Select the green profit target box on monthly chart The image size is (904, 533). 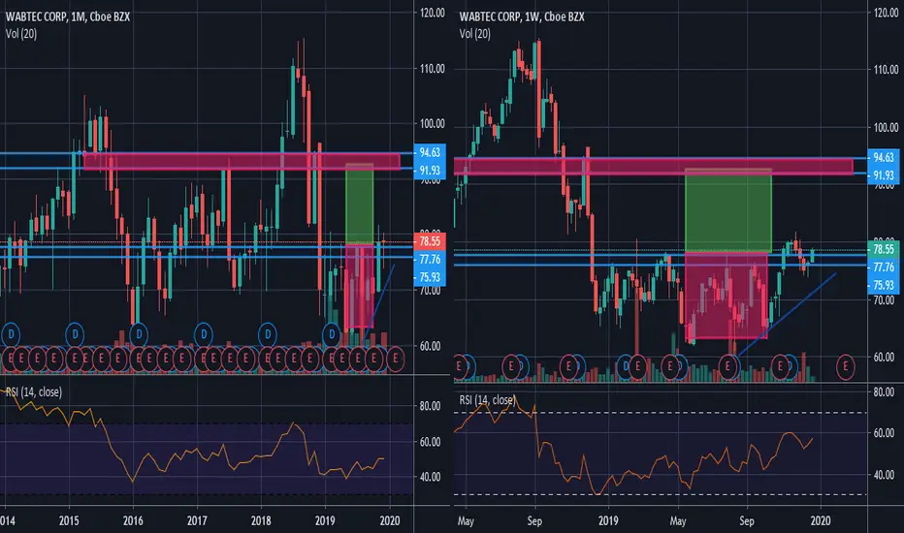click(x=359, y=204)
